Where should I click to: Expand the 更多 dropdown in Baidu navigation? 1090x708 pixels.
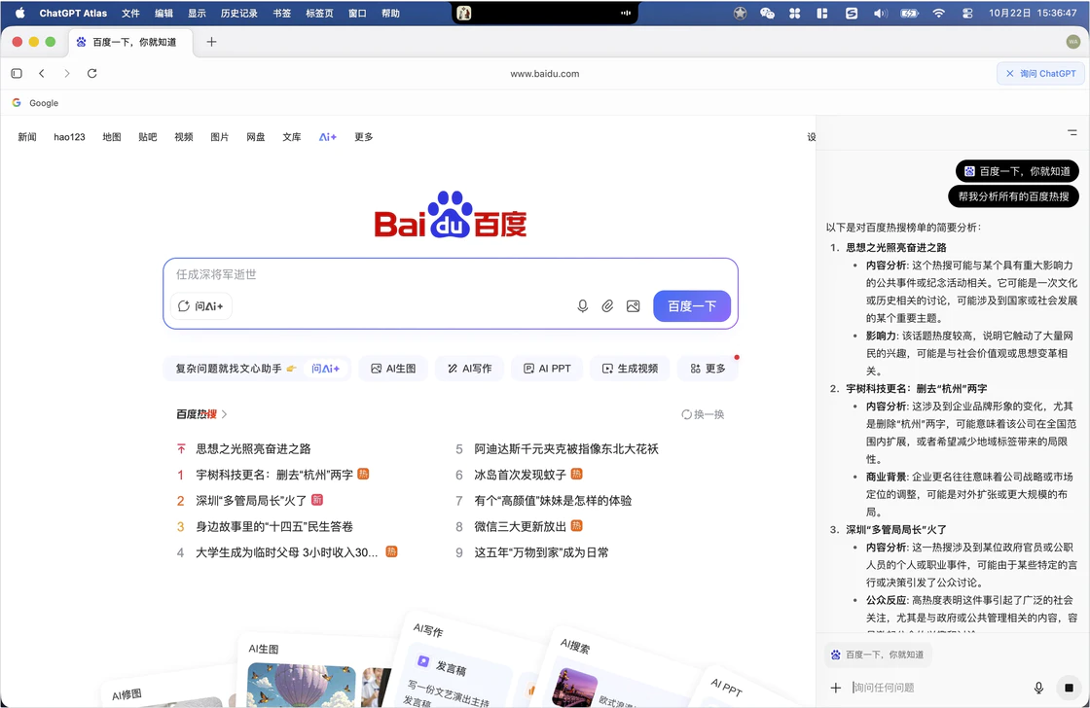(x=363, y=137)
